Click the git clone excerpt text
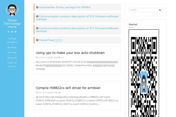Viewport: 176px width, 117px height. 77,100
